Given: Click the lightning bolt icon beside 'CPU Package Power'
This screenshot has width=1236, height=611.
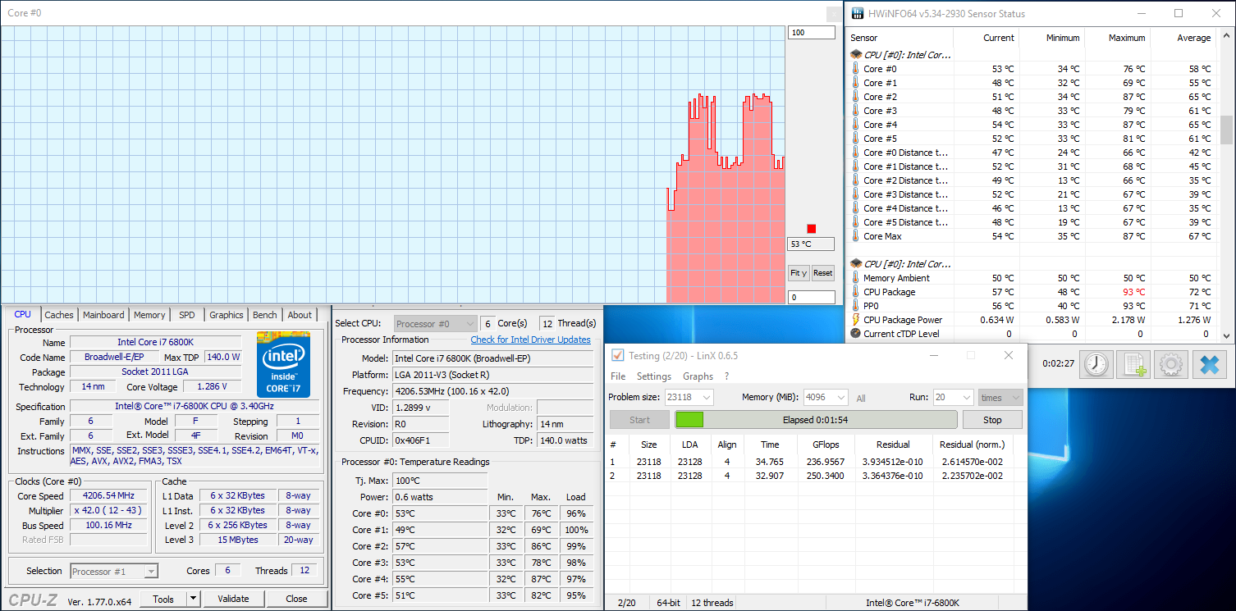Looking at the screenshot, I should tap(855, 320).
